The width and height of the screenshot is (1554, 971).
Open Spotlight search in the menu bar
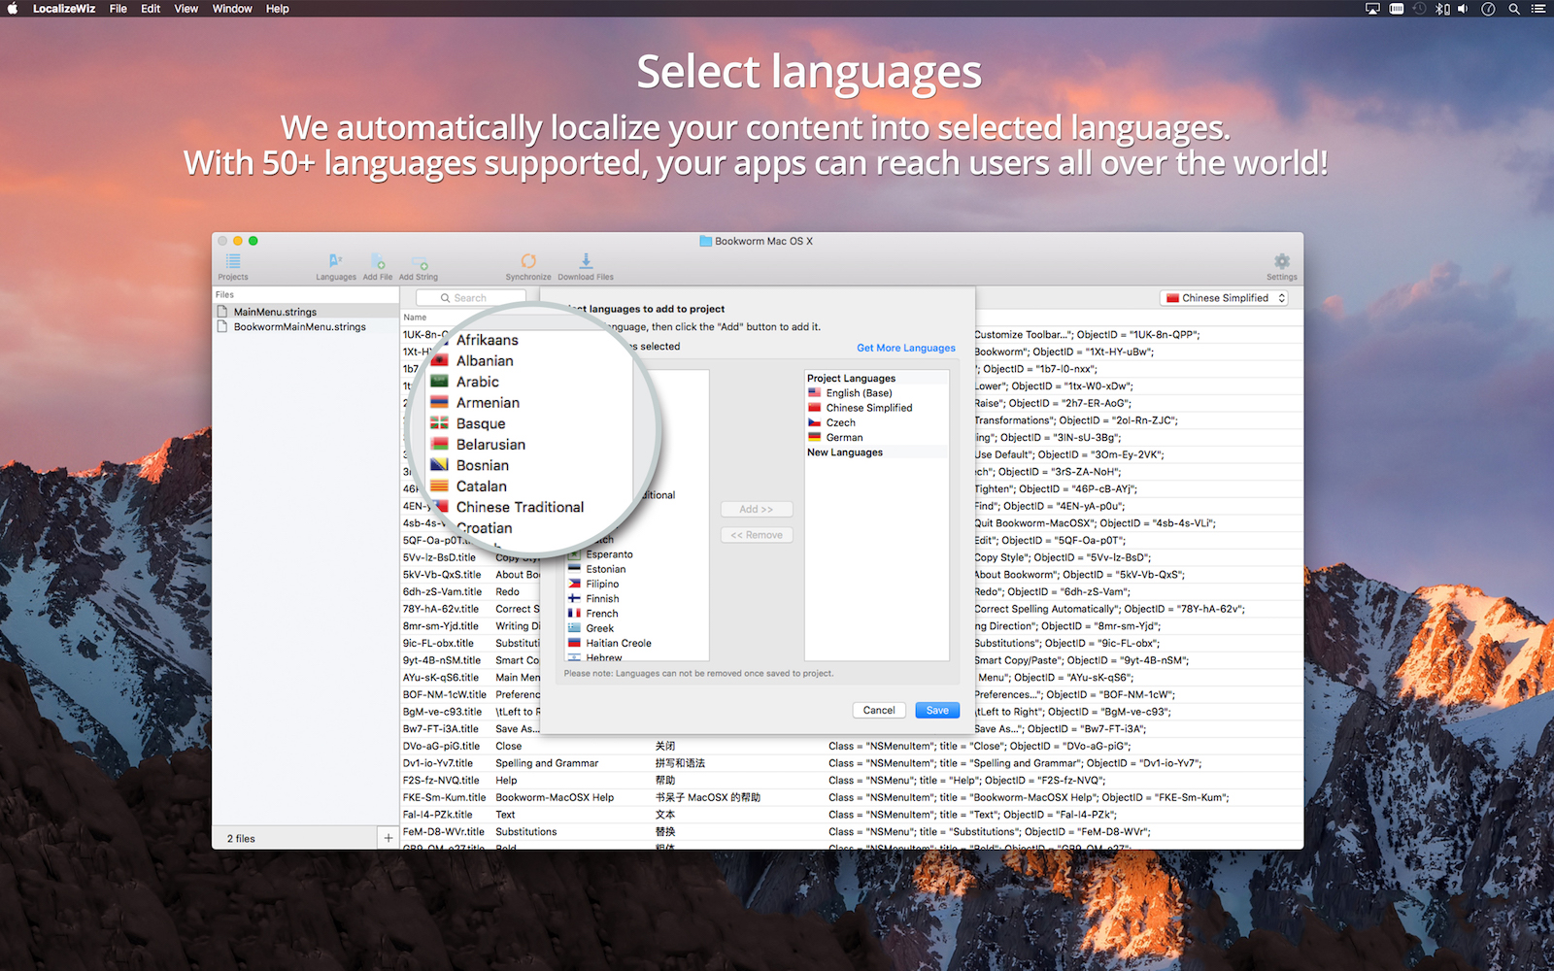click(1513, 9)
